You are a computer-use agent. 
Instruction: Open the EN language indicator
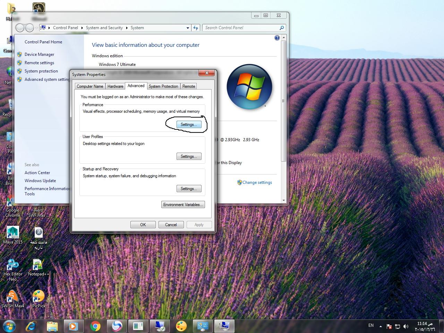click(x=371, y=325)
